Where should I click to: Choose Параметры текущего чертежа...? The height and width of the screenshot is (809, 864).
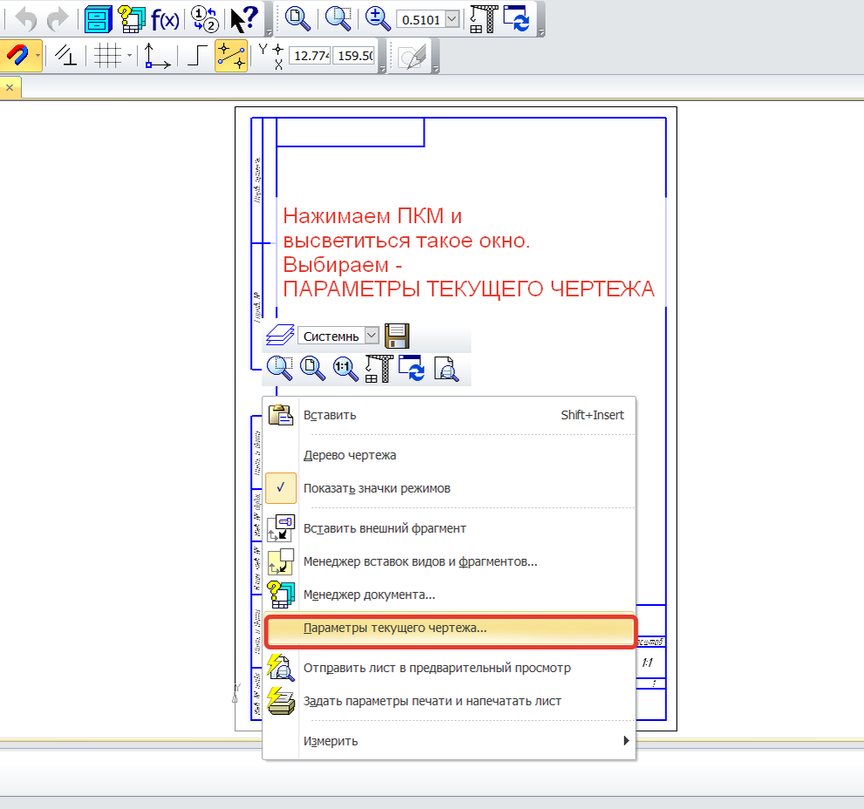coord(450,629)
